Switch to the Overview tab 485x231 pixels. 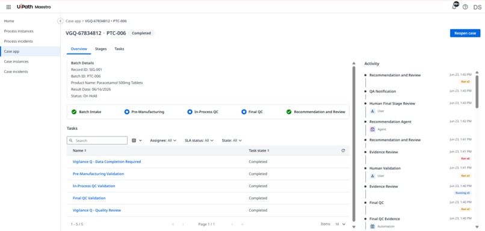pos(79,49)
